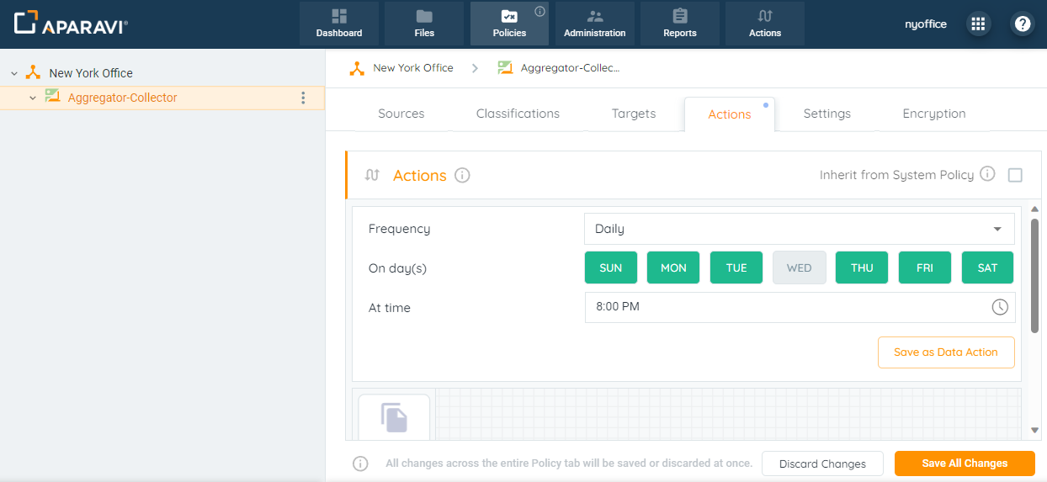The height and width of the screenshot is (482, 1047).
Task: Click the vertical scrollbar down arrow
Action: point(1035,431)
